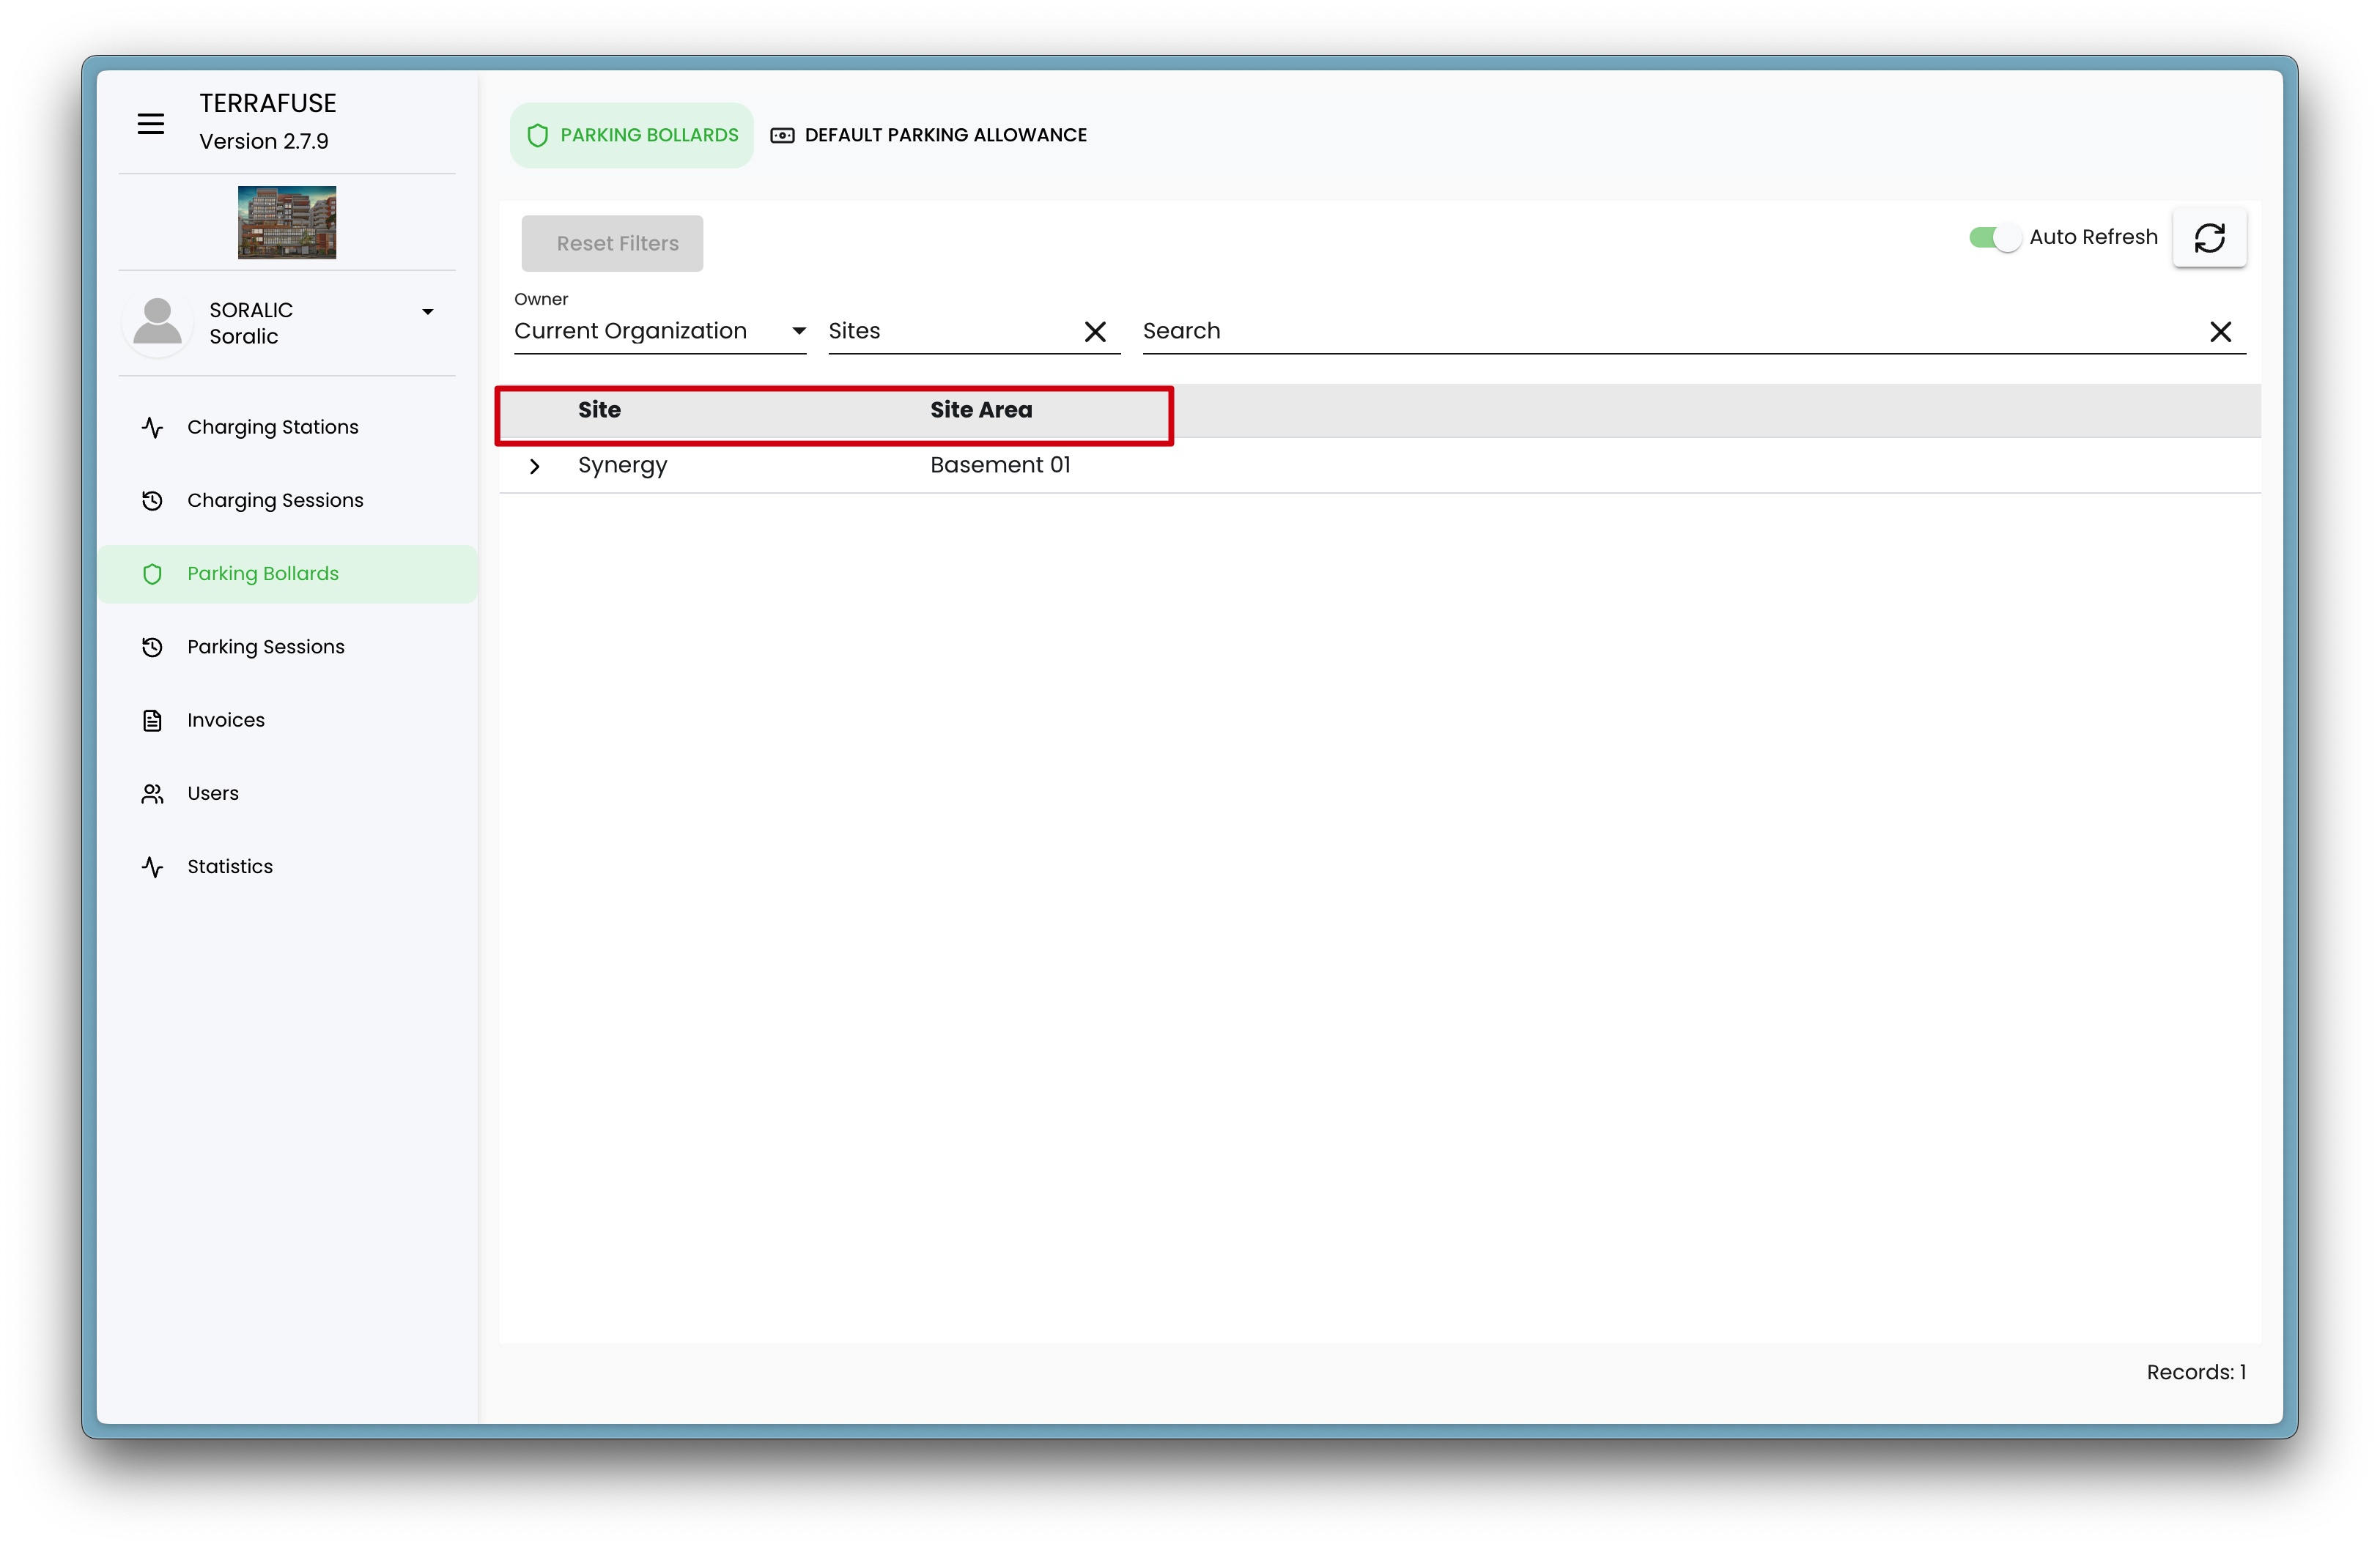The image size is (2380, 1547).
Task: Click the Invoices document icon
Action: 152,721
